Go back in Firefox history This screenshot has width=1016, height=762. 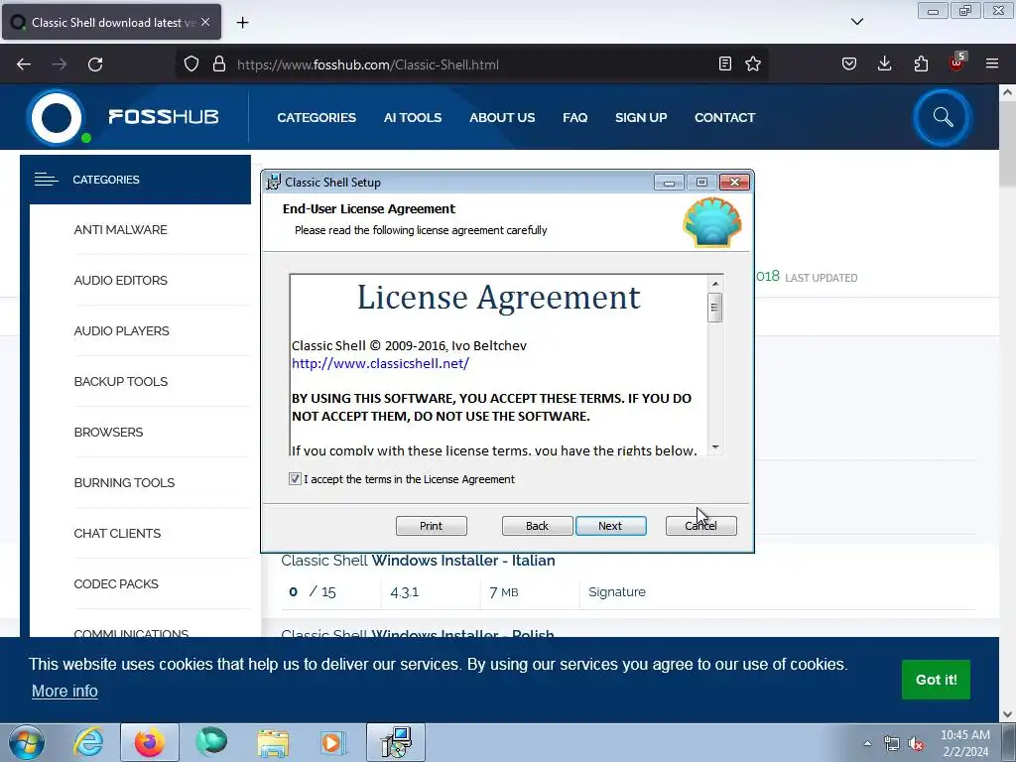[24, 64]
